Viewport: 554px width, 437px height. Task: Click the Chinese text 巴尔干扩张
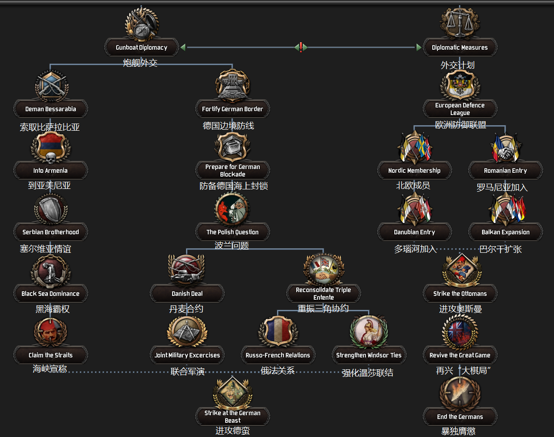pyautogui.click(x=500, y=249)
